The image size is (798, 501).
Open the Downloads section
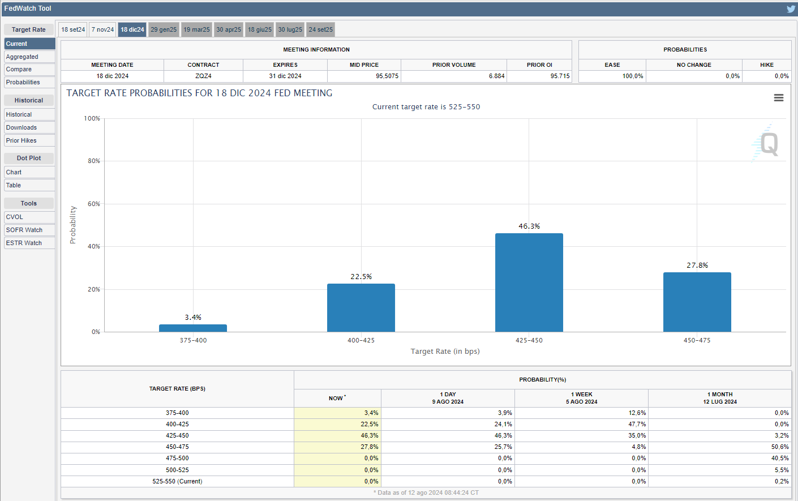(x=29, y=127)
